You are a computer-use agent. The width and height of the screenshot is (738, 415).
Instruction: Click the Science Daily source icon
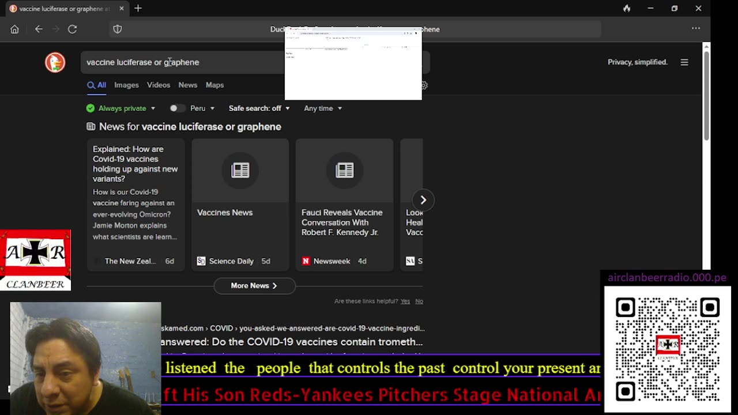[x=201, y=261]
